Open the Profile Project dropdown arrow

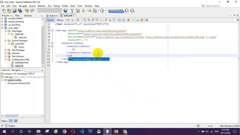[98, 11]
